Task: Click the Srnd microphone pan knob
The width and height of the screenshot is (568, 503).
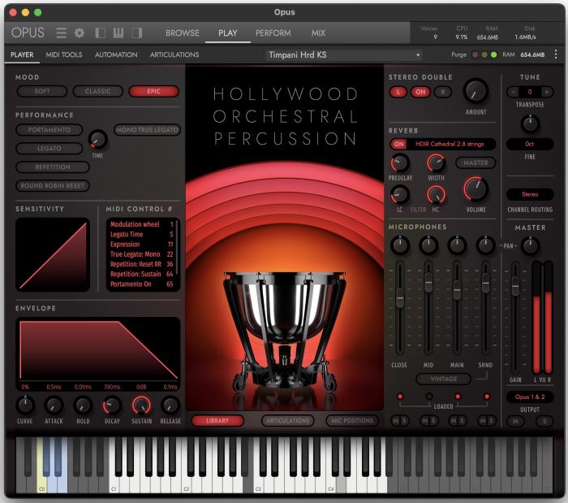Action: pos(485,245)
